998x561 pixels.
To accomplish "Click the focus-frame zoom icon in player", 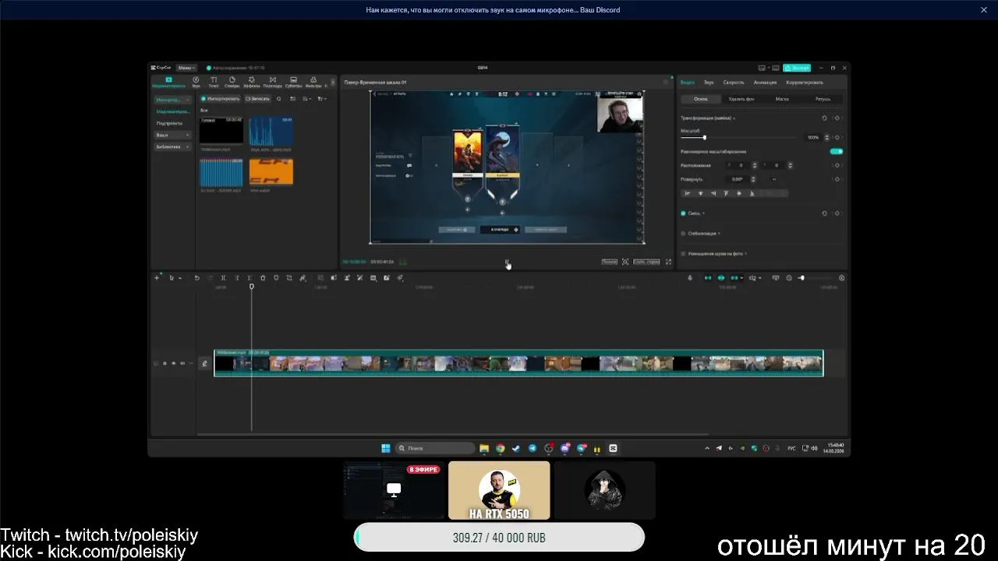I will (625, 262).
